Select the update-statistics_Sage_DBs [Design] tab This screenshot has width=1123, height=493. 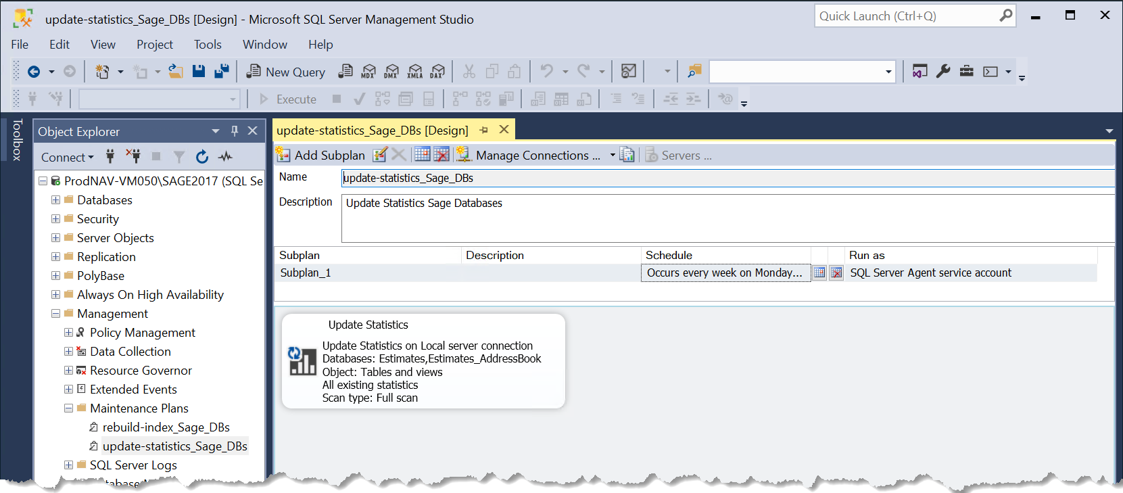[373, 130]
